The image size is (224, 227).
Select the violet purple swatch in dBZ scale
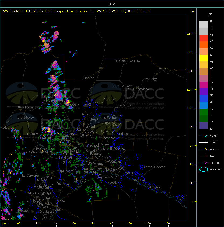204,92
